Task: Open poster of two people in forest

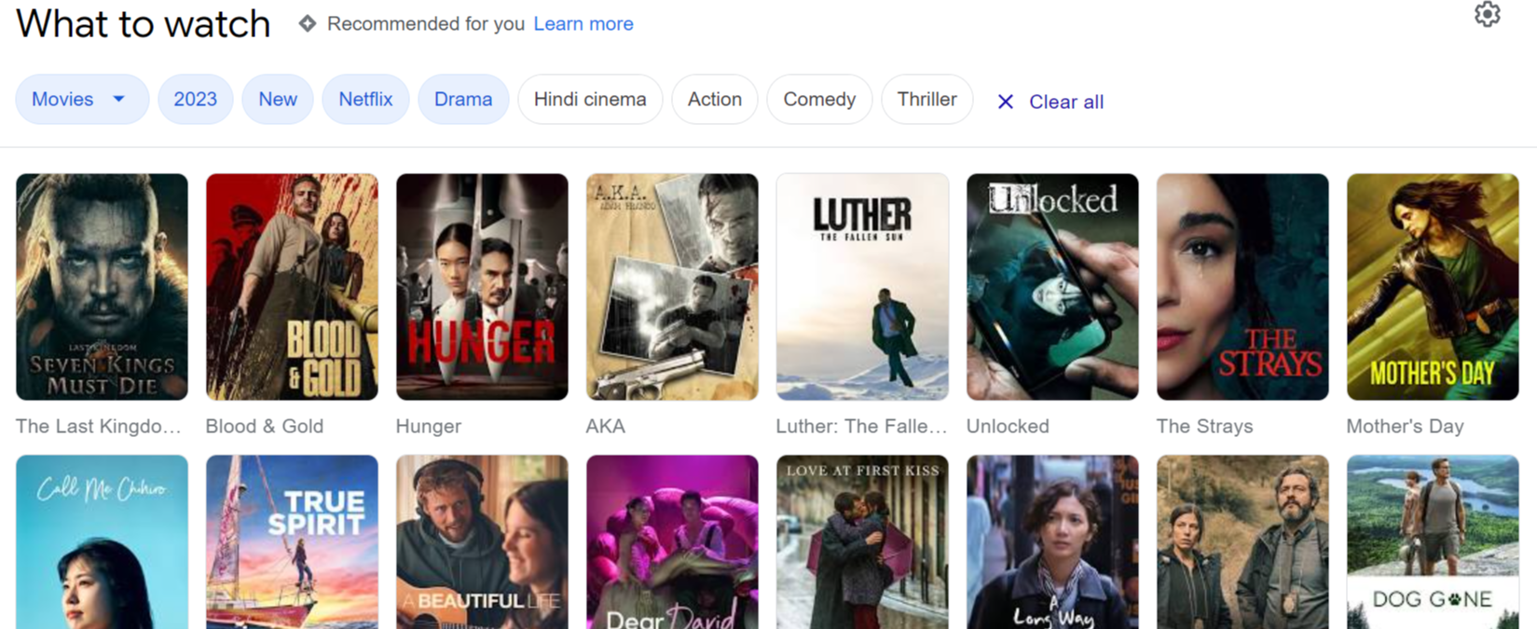Action: point(1242,542)
